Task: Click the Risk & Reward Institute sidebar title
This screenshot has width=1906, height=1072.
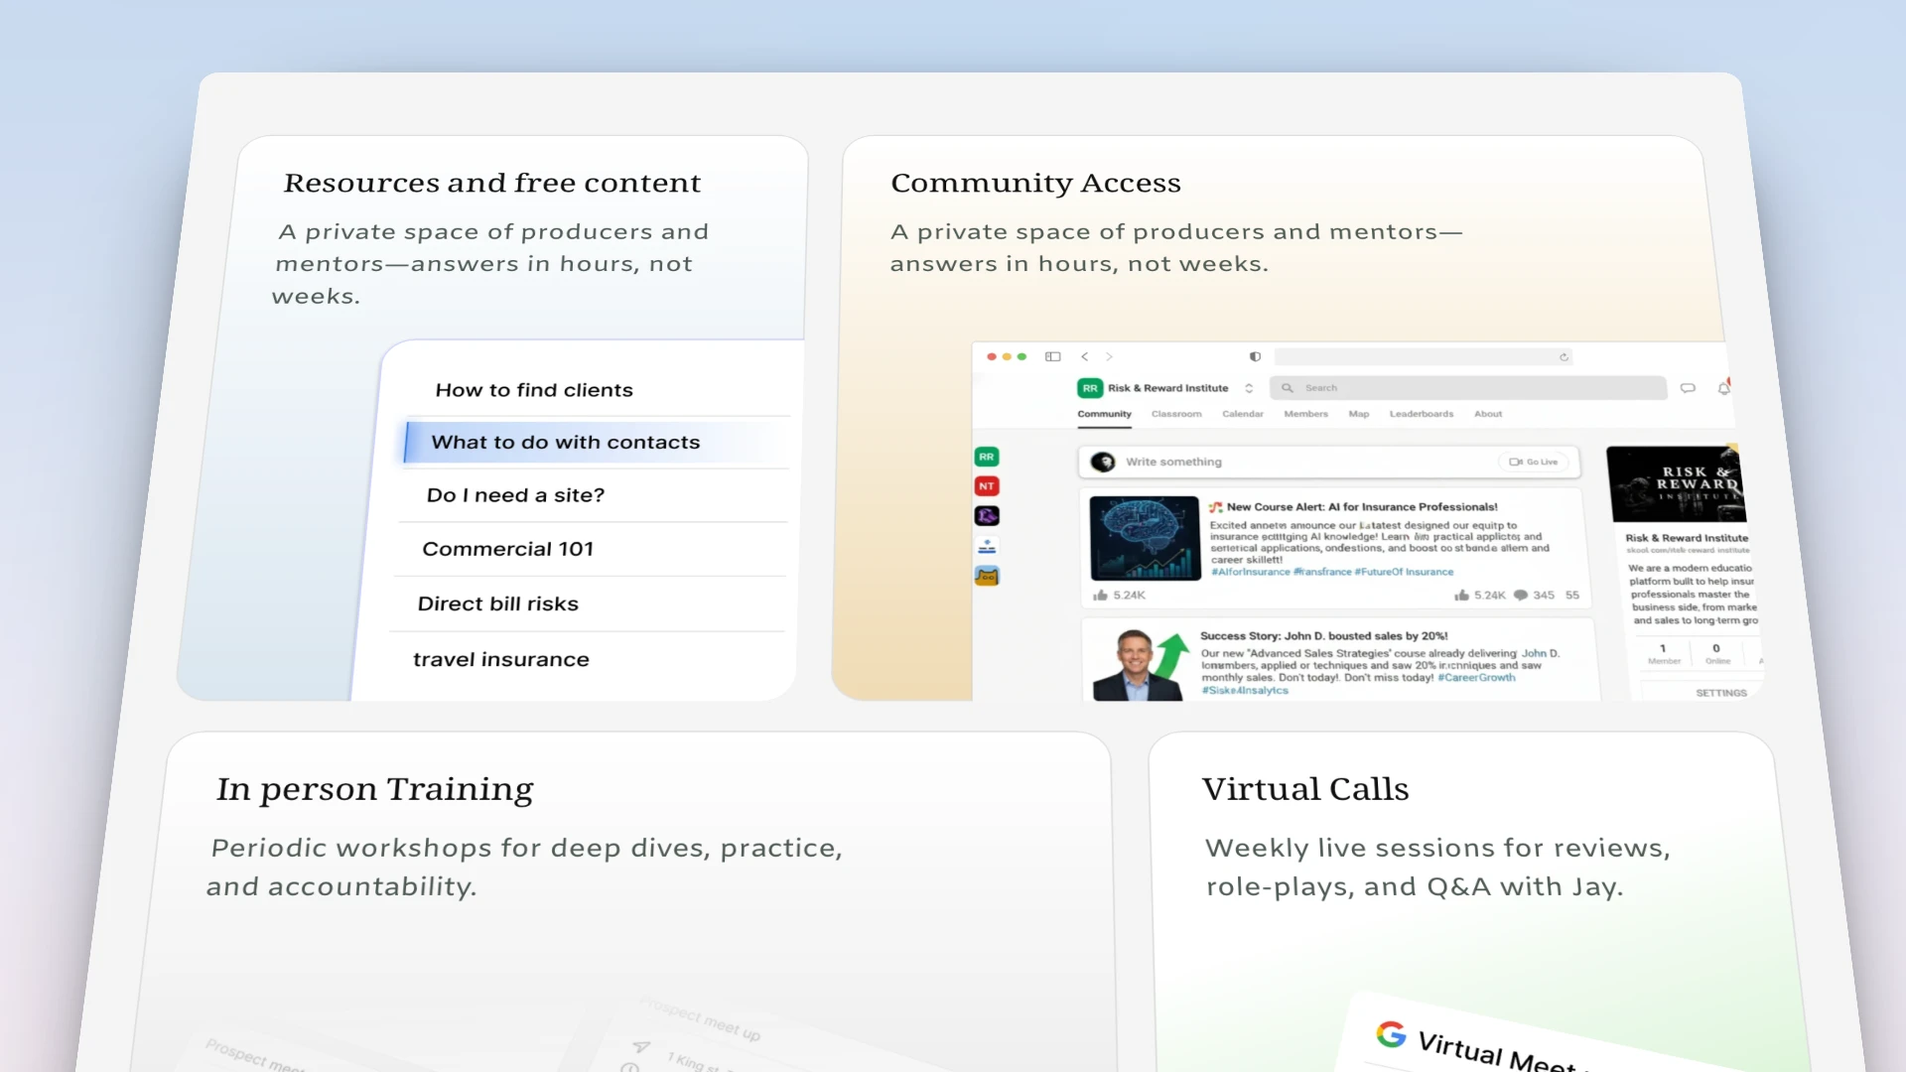Action: pyautogui.click(x=1687, y=538)
